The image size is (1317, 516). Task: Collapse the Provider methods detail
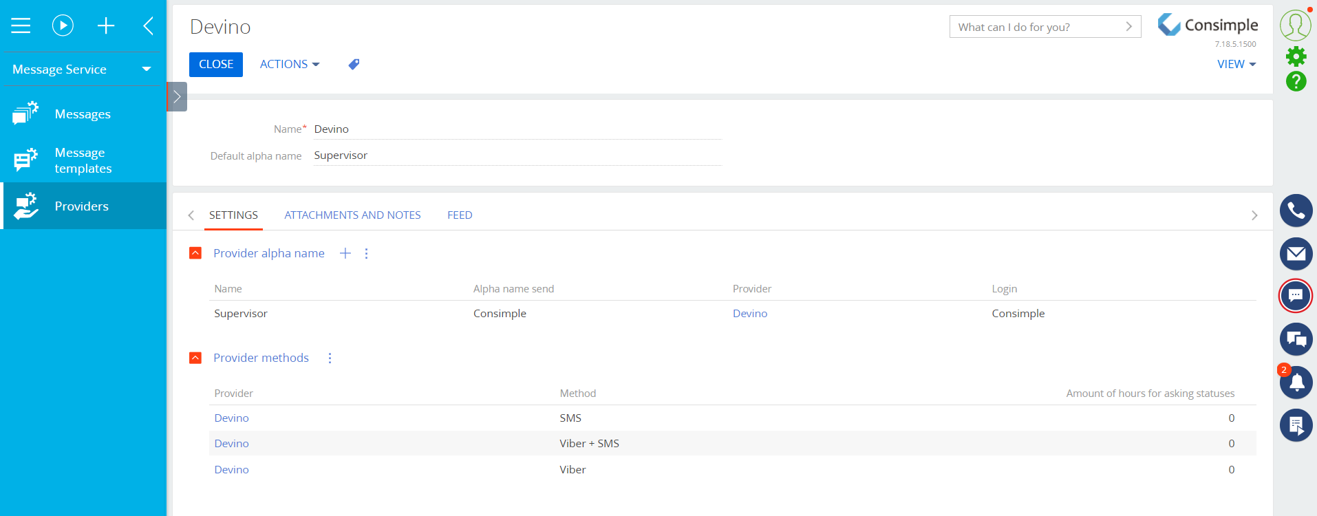tap(195, 358)
